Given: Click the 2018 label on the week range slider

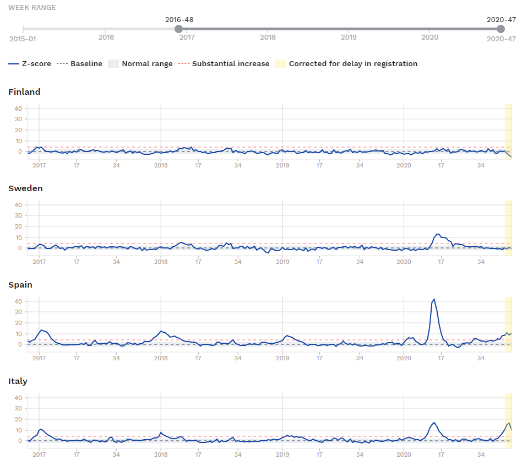Looking at the screenshot, I should point(268,37).
